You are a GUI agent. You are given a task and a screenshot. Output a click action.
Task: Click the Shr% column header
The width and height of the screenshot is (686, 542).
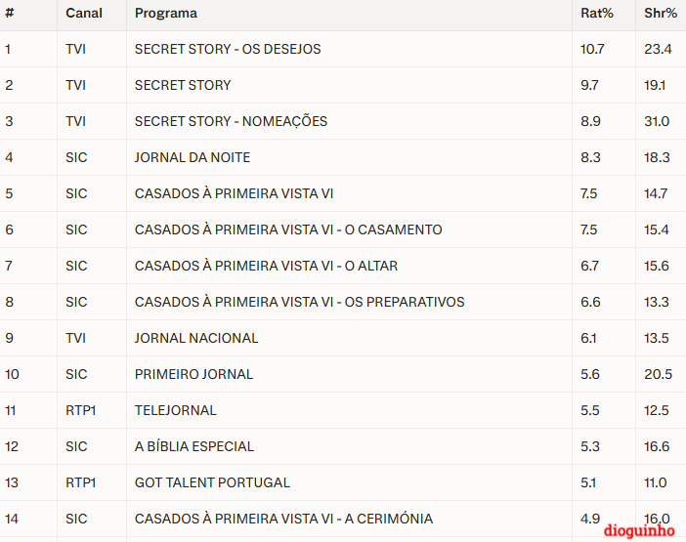pyautogui.click(x=661, y=13)
